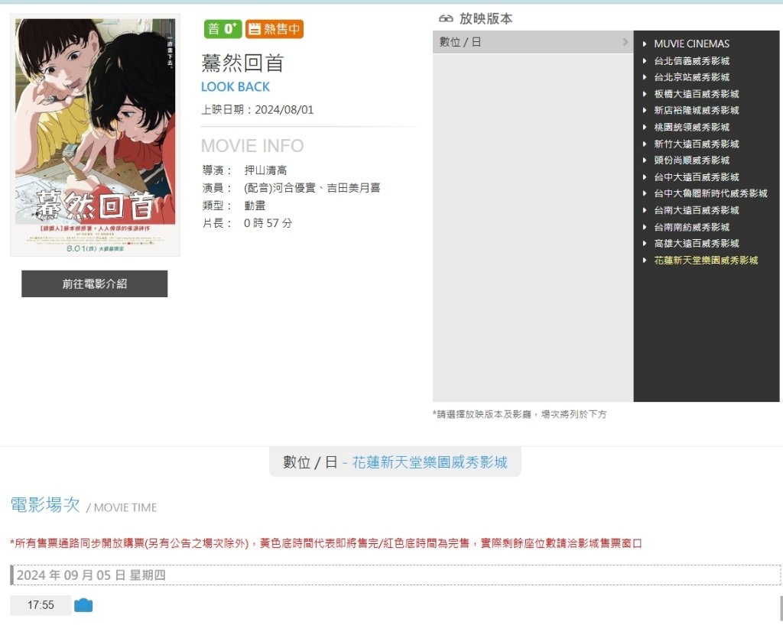Click the runtime 0 時 57 分
This screenshot has width=783, height=625.
(x=268, y=223)
